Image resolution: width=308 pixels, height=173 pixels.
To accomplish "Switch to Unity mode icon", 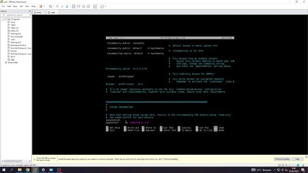I will pos(89,6).
